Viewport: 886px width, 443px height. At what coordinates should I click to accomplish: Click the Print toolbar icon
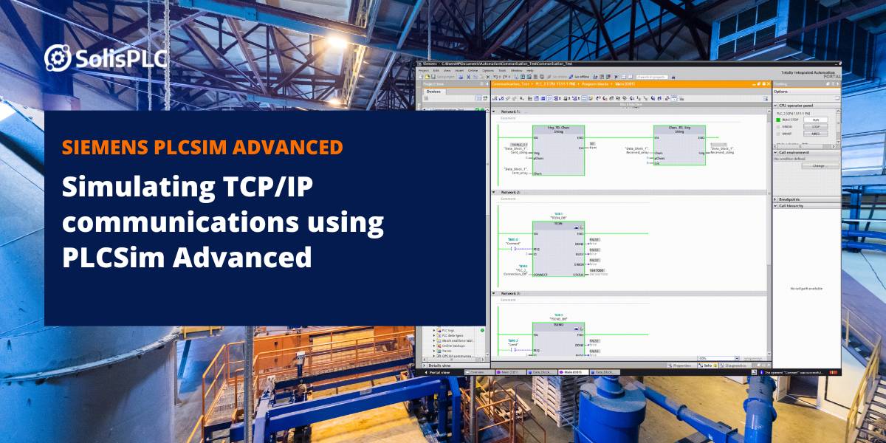[461, 77]
